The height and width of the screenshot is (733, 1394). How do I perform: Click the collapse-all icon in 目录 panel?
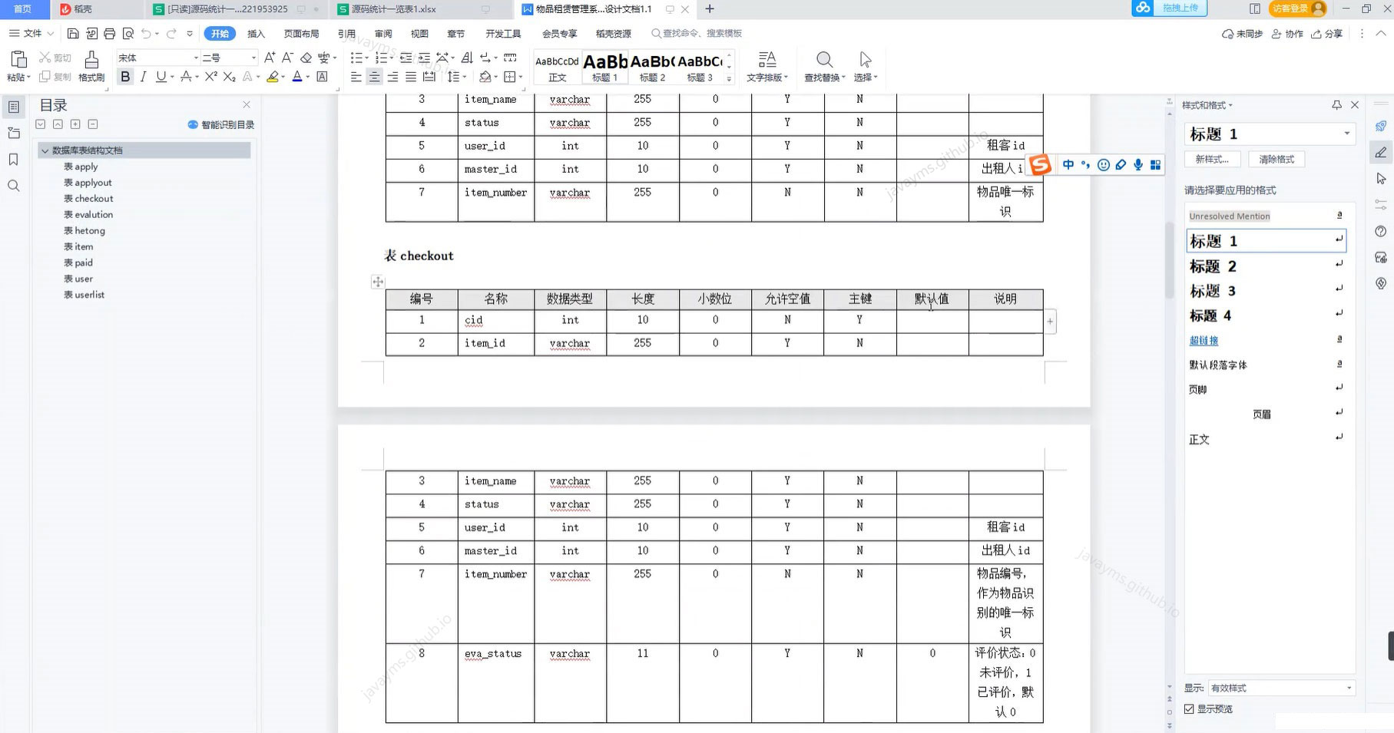click(94, 124)
